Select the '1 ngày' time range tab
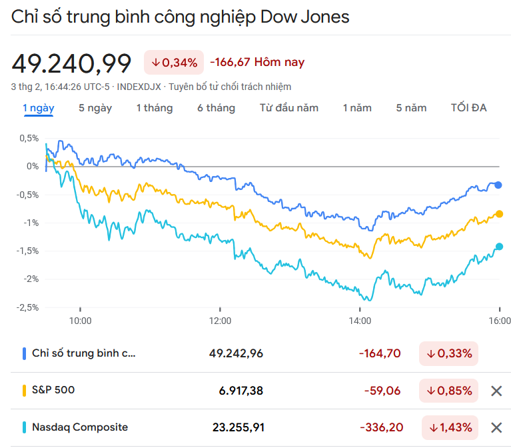 click(x=39, y=108)
